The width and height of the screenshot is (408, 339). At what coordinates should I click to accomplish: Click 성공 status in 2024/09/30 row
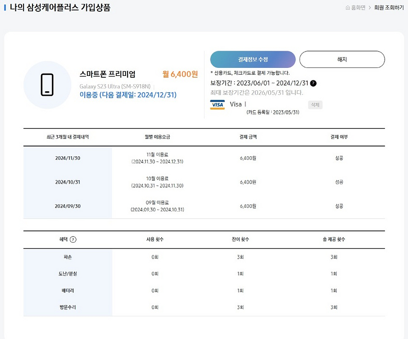click(x=339, y=206)
